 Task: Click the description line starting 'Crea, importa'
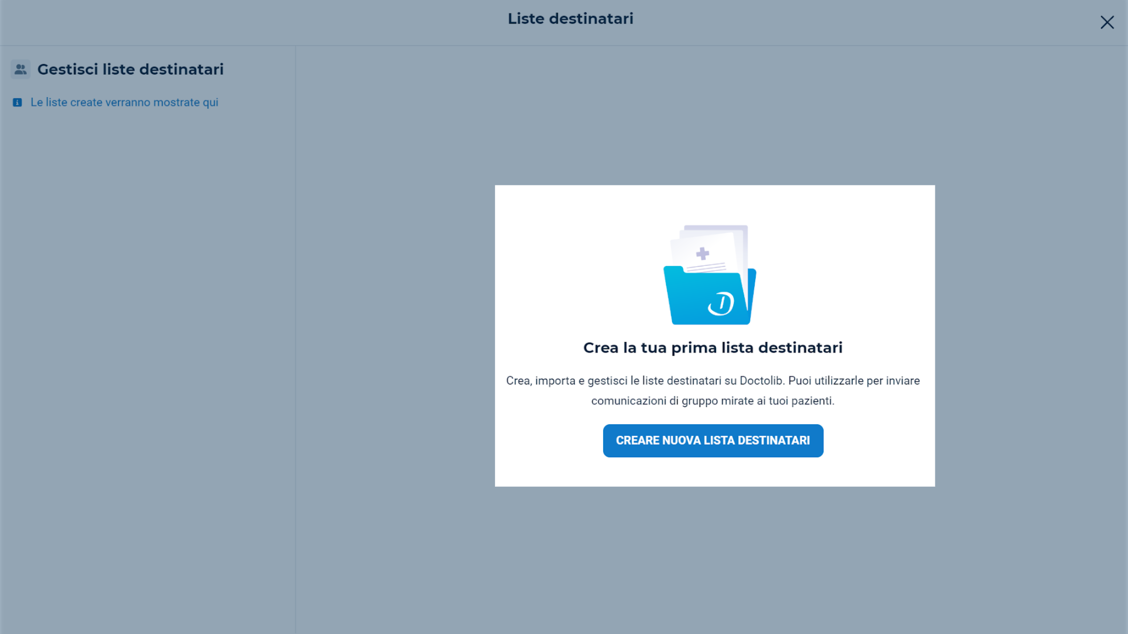[713, 381]
